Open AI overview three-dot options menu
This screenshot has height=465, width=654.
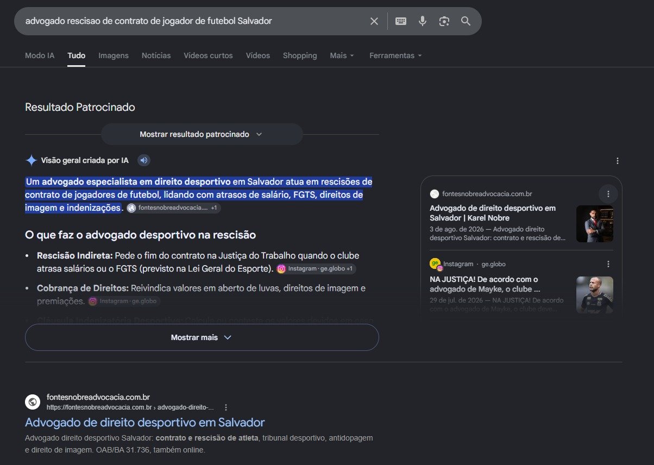coord(617,161)
